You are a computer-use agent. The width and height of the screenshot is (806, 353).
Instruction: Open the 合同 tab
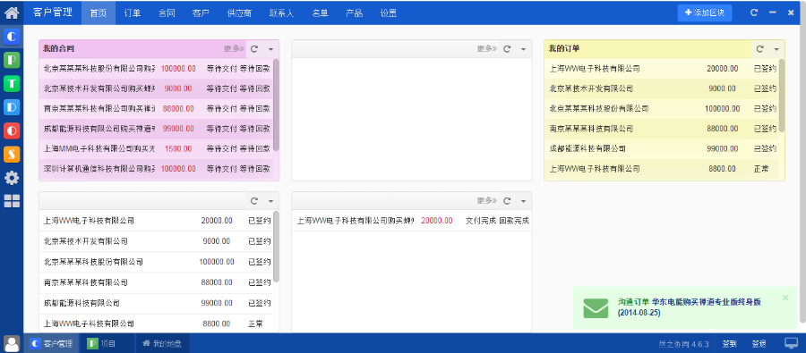point(167,13)
